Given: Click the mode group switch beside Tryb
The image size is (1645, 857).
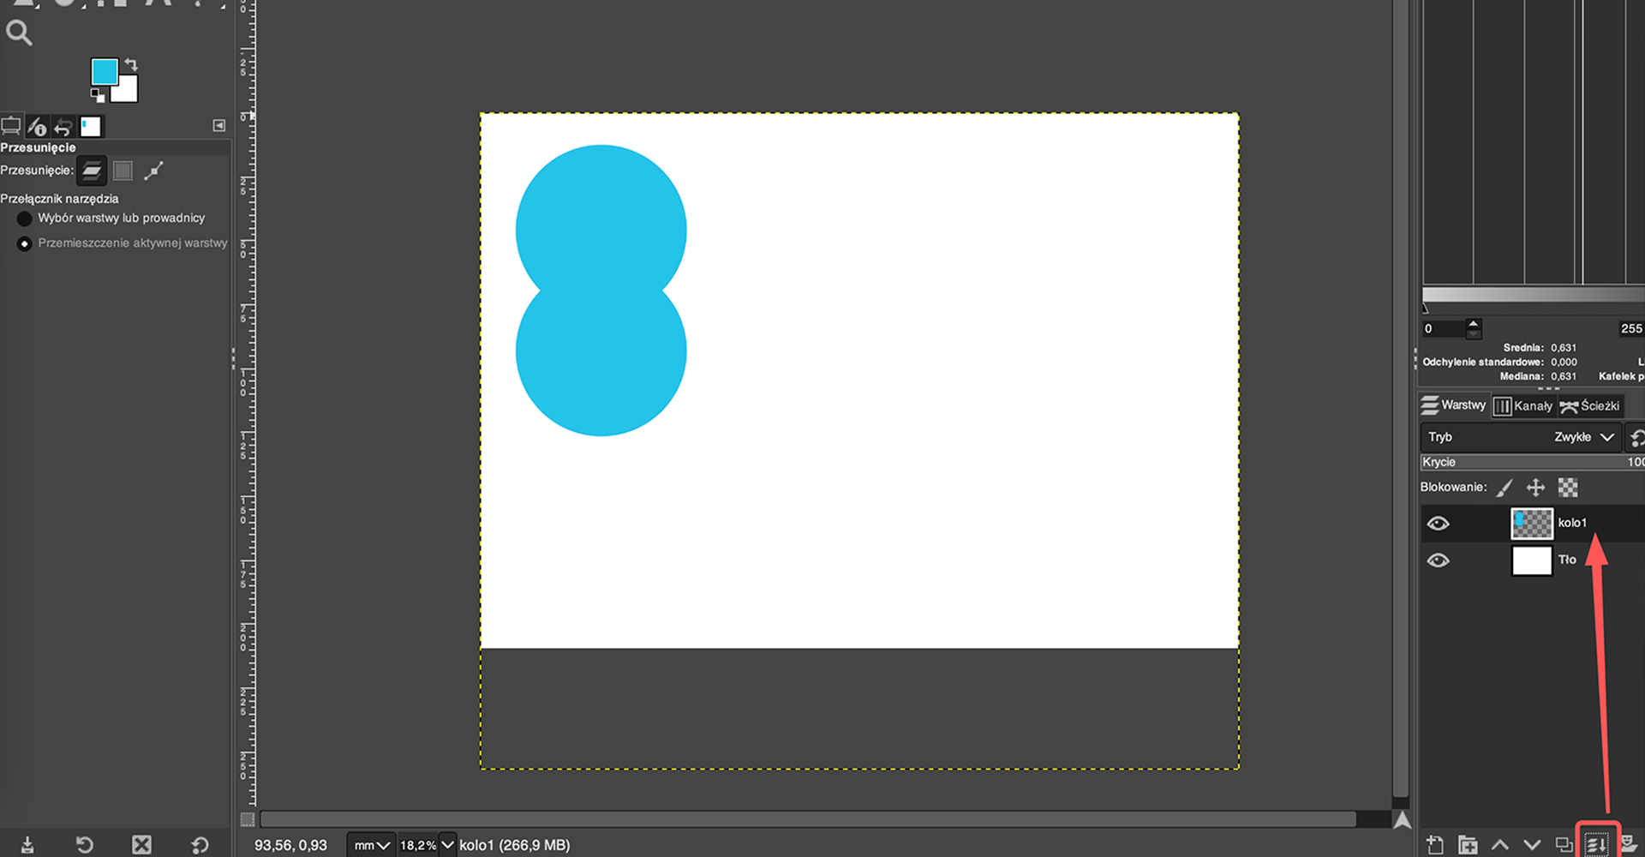Looking at the screenshot, I should click(1636, 438).
